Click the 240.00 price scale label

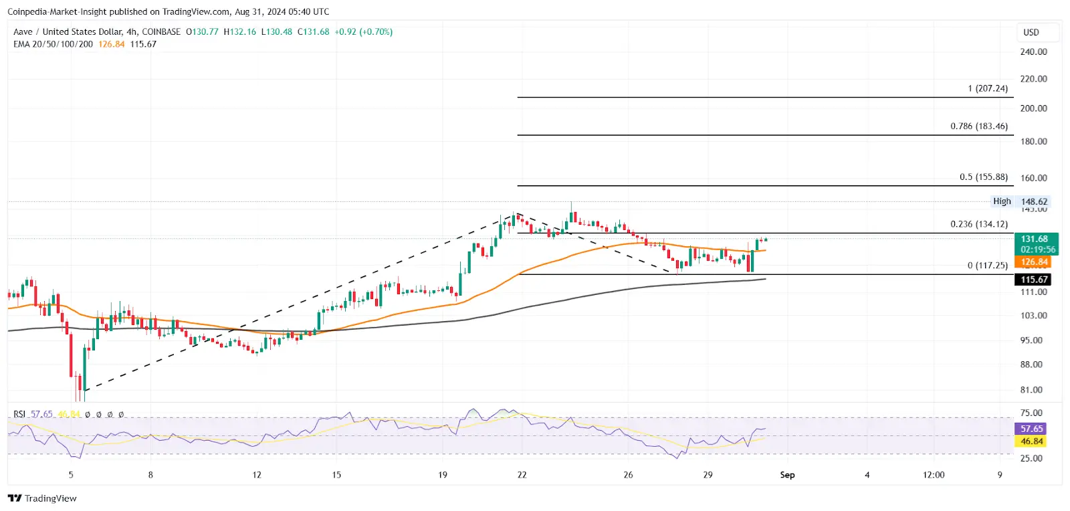pos(1034,52)
